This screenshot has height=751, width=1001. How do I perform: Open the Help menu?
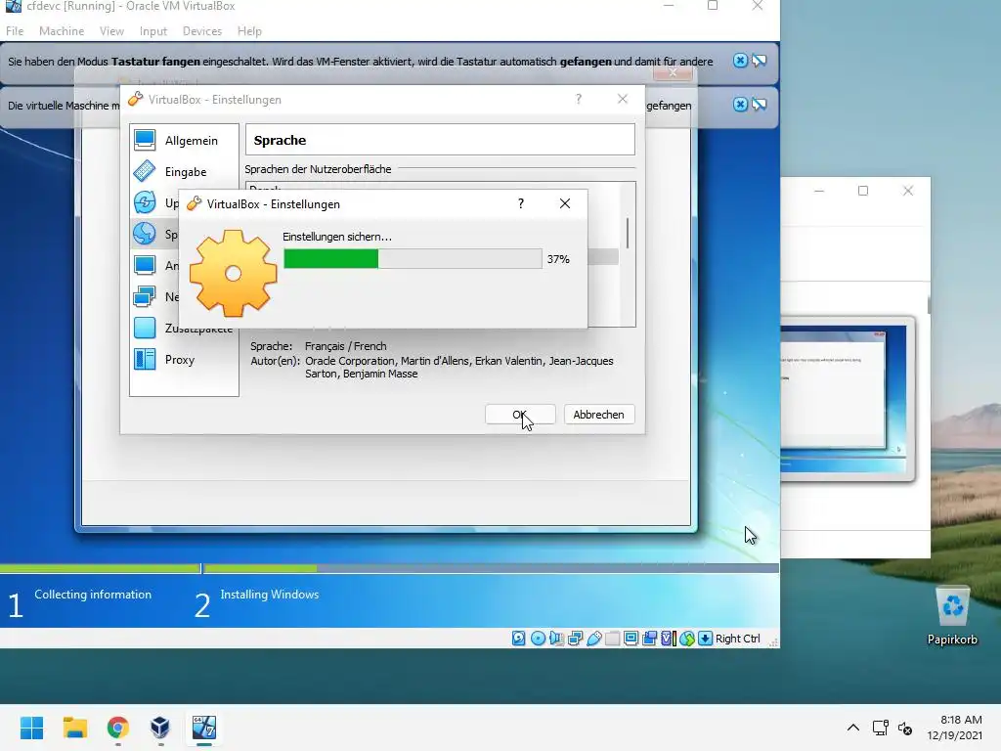point(249,30)
